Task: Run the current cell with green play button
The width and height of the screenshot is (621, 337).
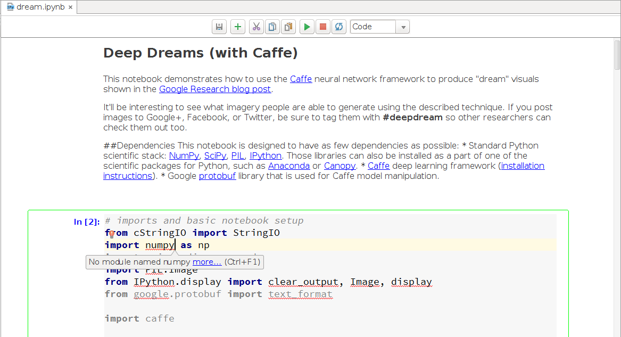Action: (307, 27)
